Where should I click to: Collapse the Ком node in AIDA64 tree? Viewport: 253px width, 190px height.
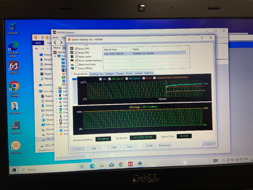[55, 56]
